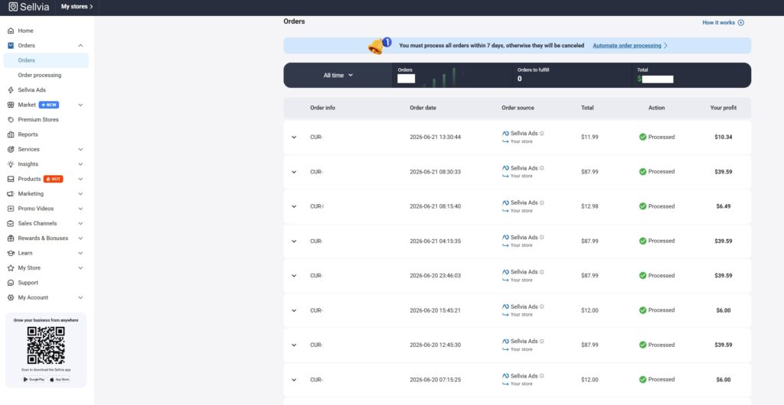Viewport: 784px width, 405px height.
Task: Expand the Insights chevron
Action: (x=80, y=164)
